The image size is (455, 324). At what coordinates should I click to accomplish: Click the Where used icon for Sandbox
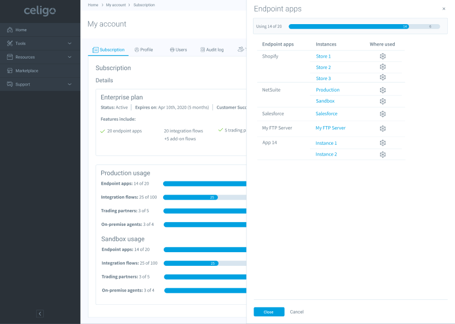point(383,101)
